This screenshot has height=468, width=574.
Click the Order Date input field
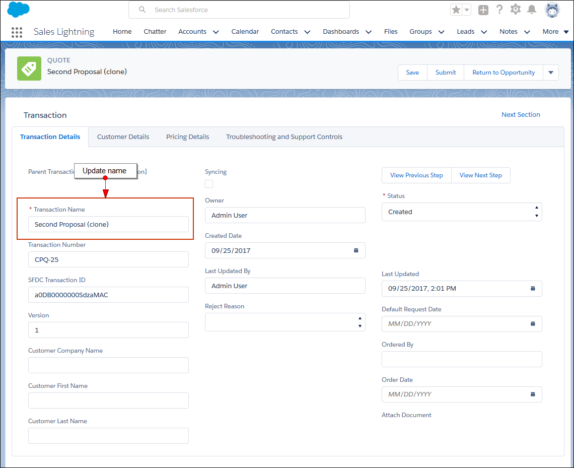(x=462, y=395)
